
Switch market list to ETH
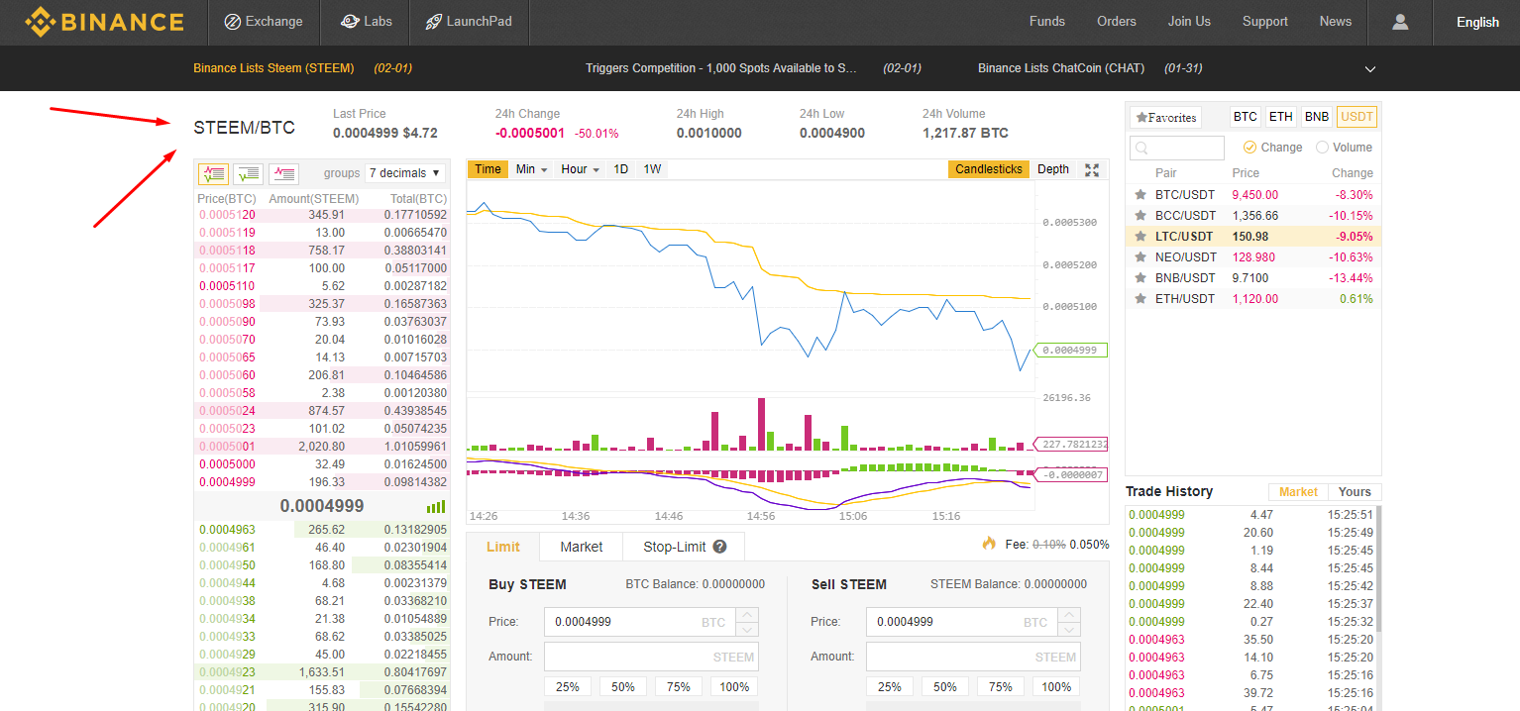click(1281, 117)
